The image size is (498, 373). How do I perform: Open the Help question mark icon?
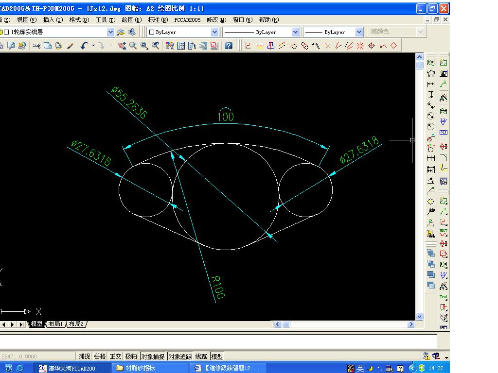[x=229, y=46]
